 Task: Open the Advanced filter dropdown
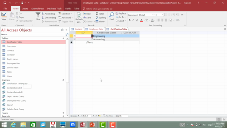click(66, 17)
